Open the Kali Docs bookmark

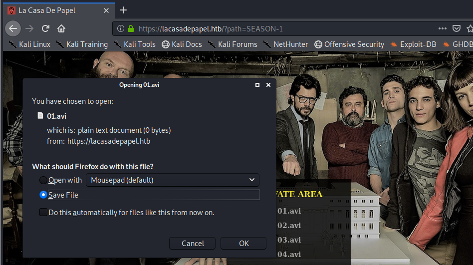coord(182,44)
